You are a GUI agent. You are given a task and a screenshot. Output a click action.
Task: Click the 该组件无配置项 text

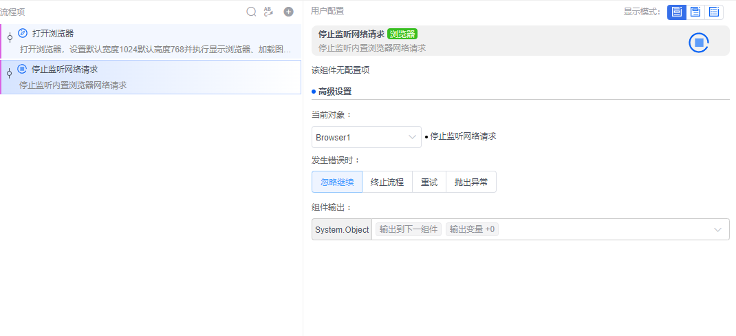click(340, 70)
